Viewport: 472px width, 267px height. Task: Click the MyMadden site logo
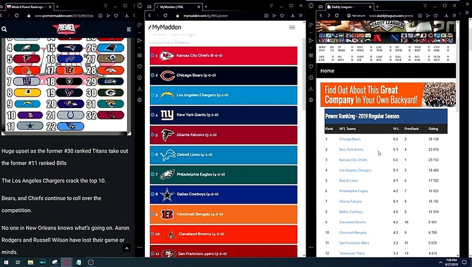[x=164, y=27]
